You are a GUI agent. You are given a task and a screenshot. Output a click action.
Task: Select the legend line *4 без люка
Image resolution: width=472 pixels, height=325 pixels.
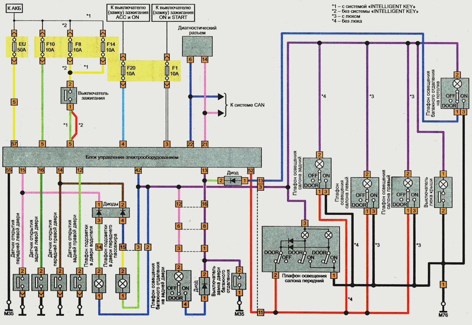coord(347,21)
